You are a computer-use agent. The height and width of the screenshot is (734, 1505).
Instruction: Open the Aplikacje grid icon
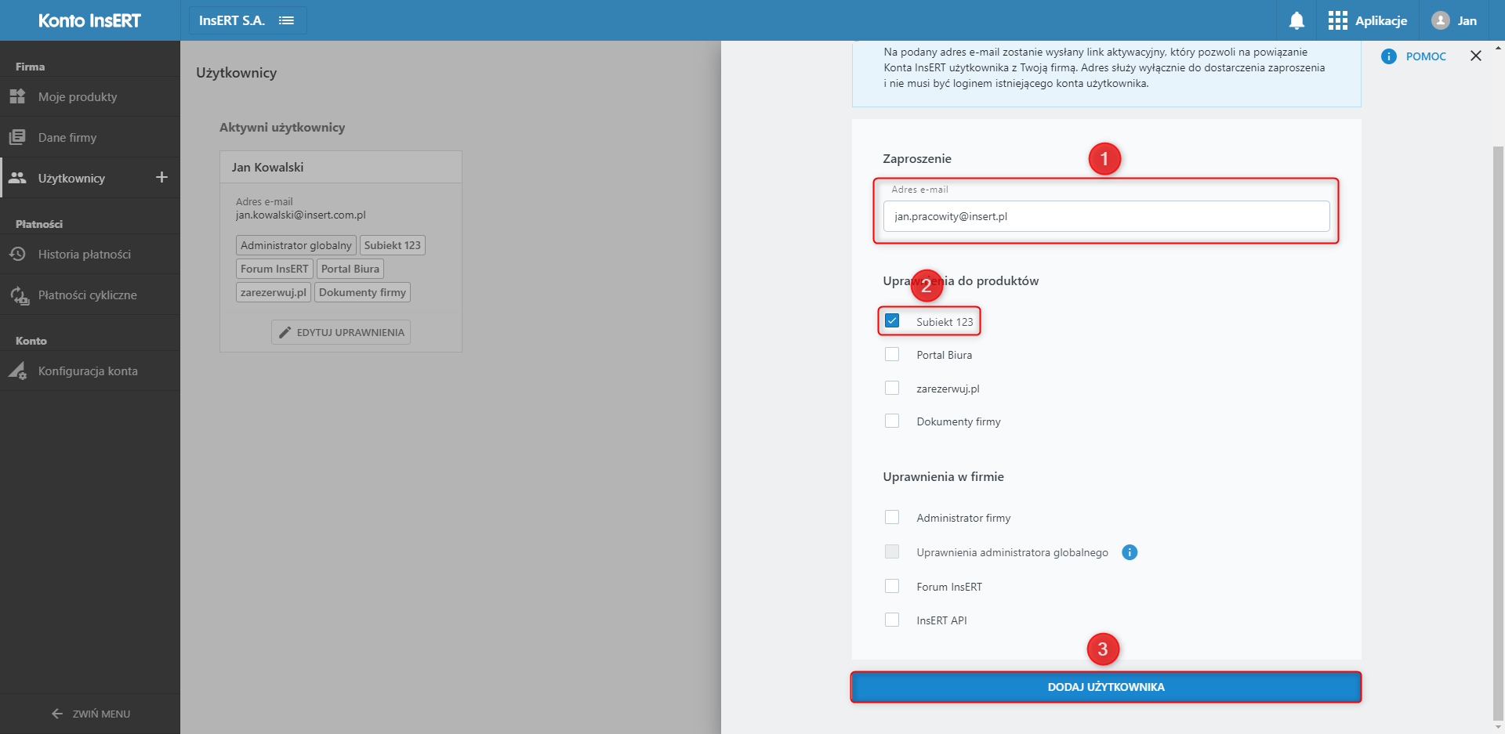(1337, 20)
